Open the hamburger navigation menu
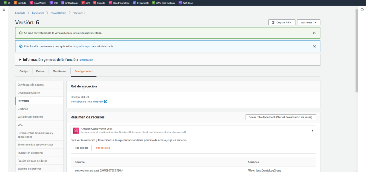The image size is (366, 172). pos(4,10)
